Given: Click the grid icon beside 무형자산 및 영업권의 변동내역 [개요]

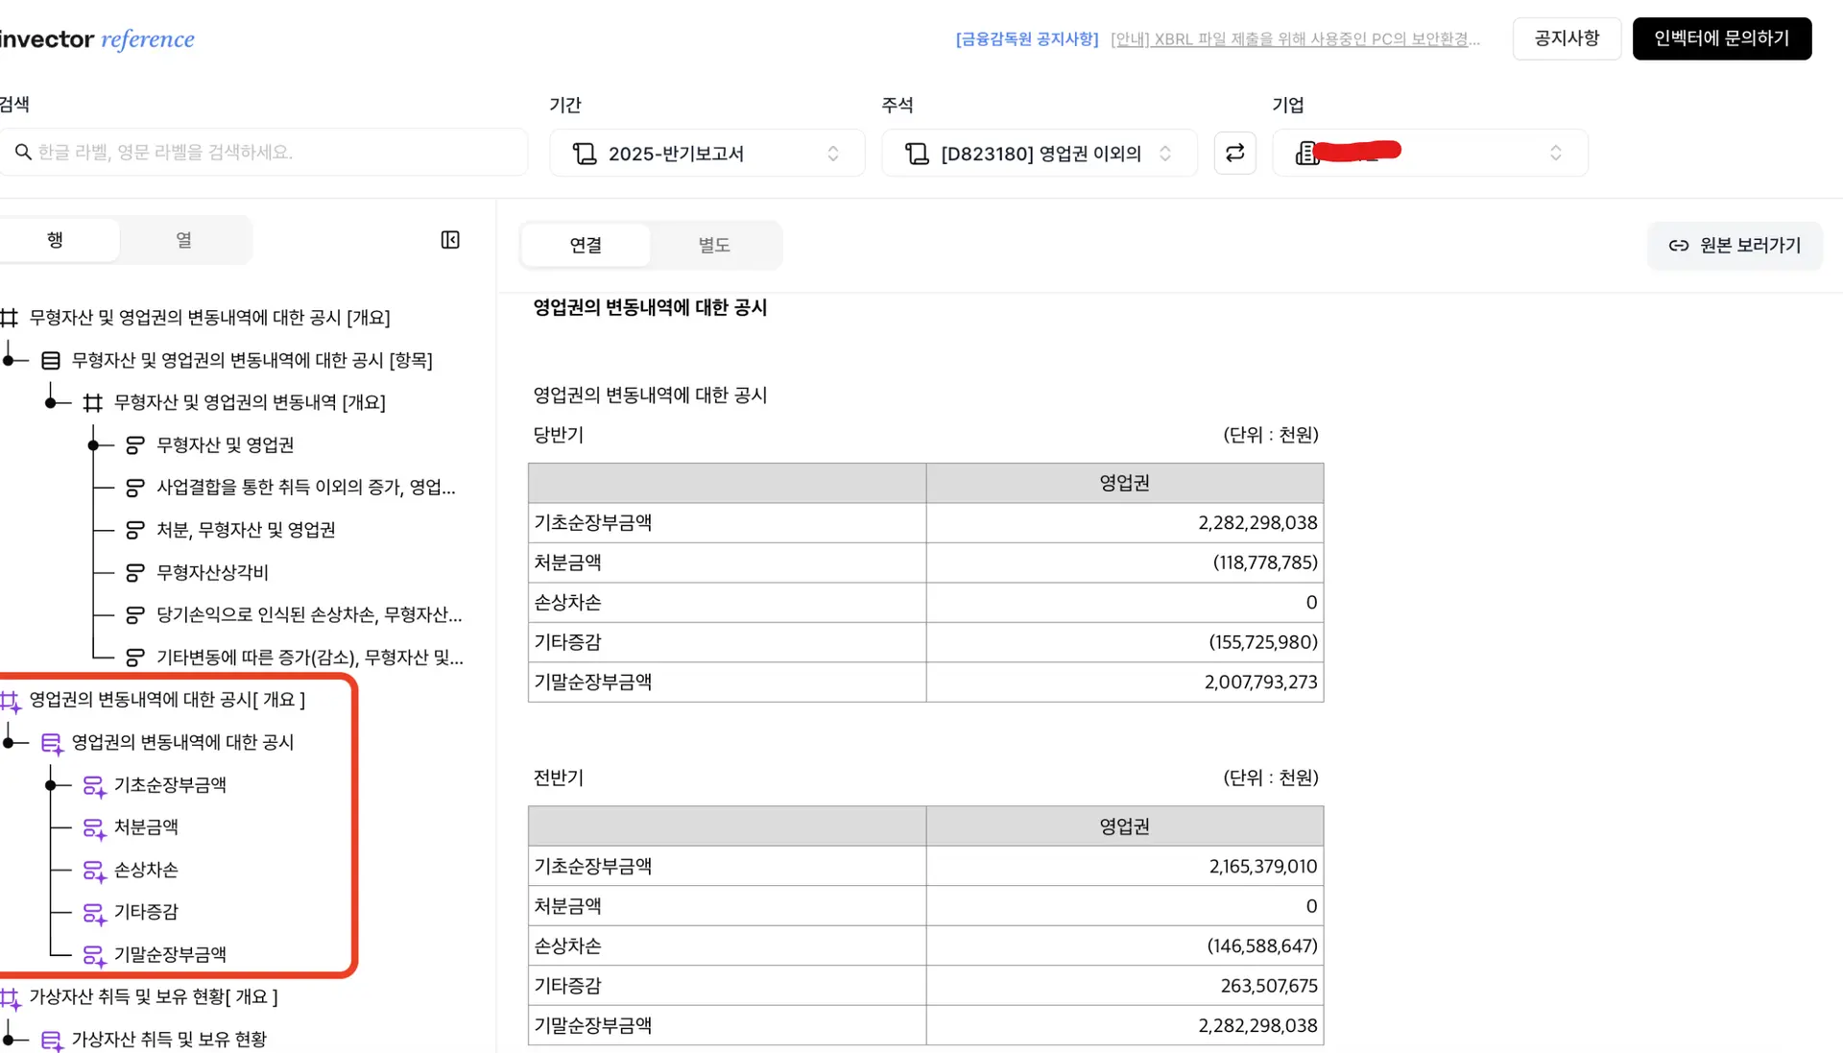Looking at the screenshot, I should [x=93, y=402].
